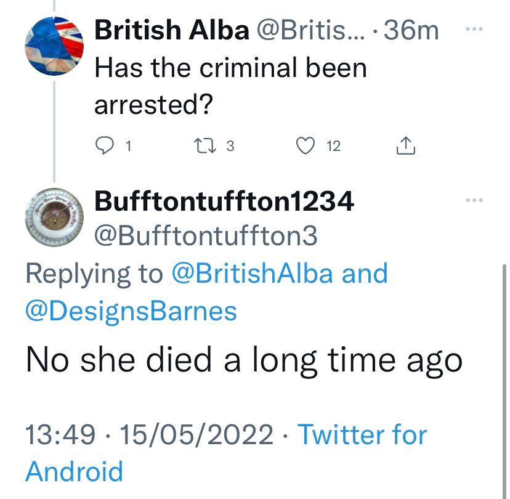Screen dimensions: 510x499
Task: Click the 13:49 · 15/05/2022 timestamp
Action: tap(149, 435)
